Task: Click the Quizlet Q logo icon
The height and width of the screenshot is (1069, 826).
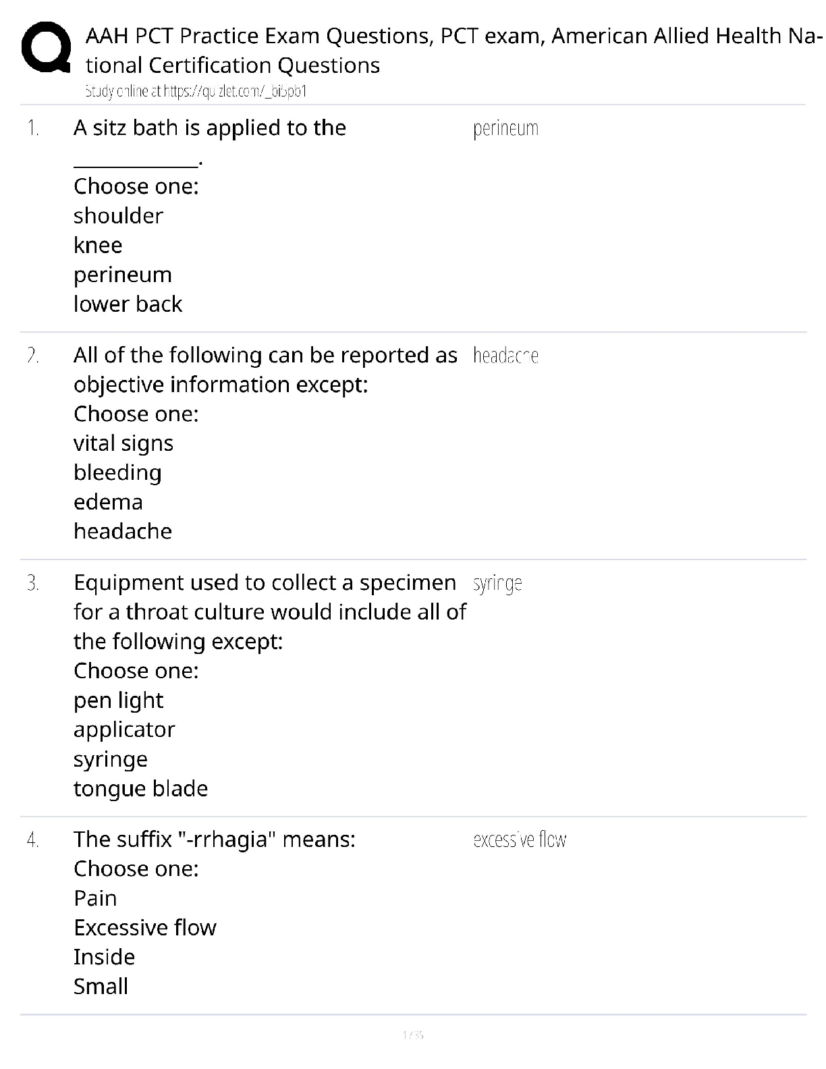Action: point(46,47)
